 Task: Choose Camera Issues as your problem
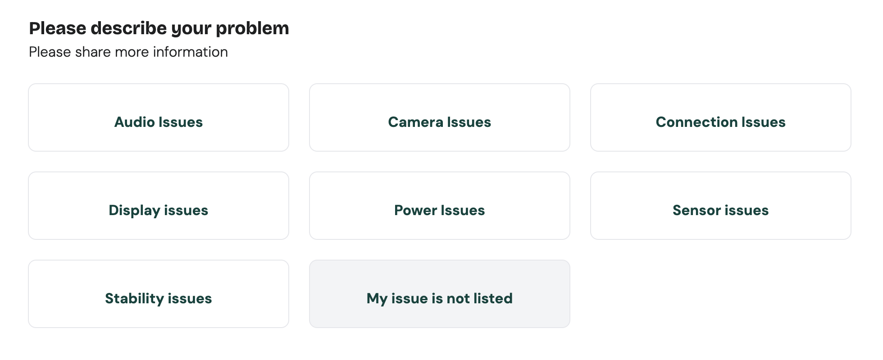pos(439,118)
